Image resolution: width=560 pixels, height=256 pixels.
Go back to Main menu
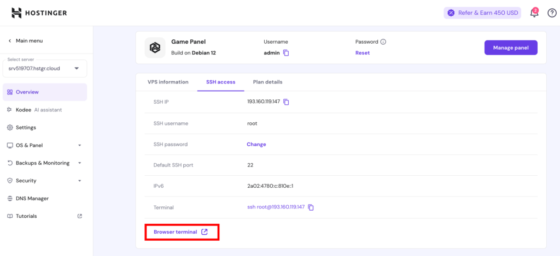(25, 40)
